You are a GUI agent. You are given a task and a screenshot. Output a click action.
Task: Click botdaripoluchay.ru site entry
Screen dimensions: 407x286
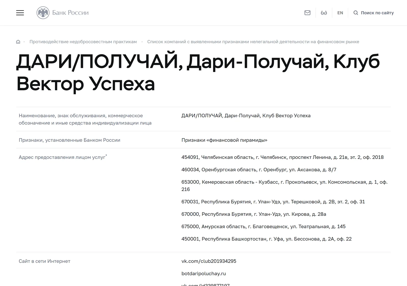coord(203,274)
